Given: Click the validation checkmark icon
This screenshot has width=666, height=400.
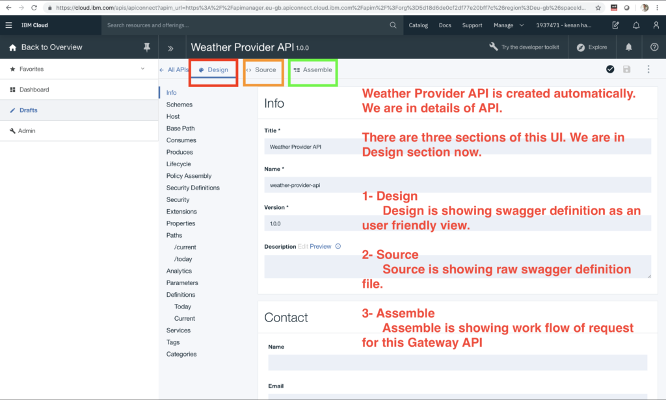Looking at the screenshot, I should coord(610,69).
